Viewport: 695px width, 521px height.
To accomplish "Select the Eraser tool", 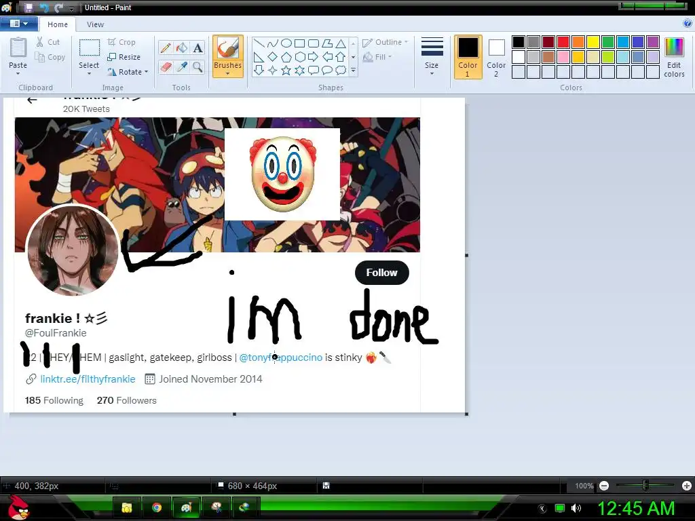I will (x=166, y=67).
